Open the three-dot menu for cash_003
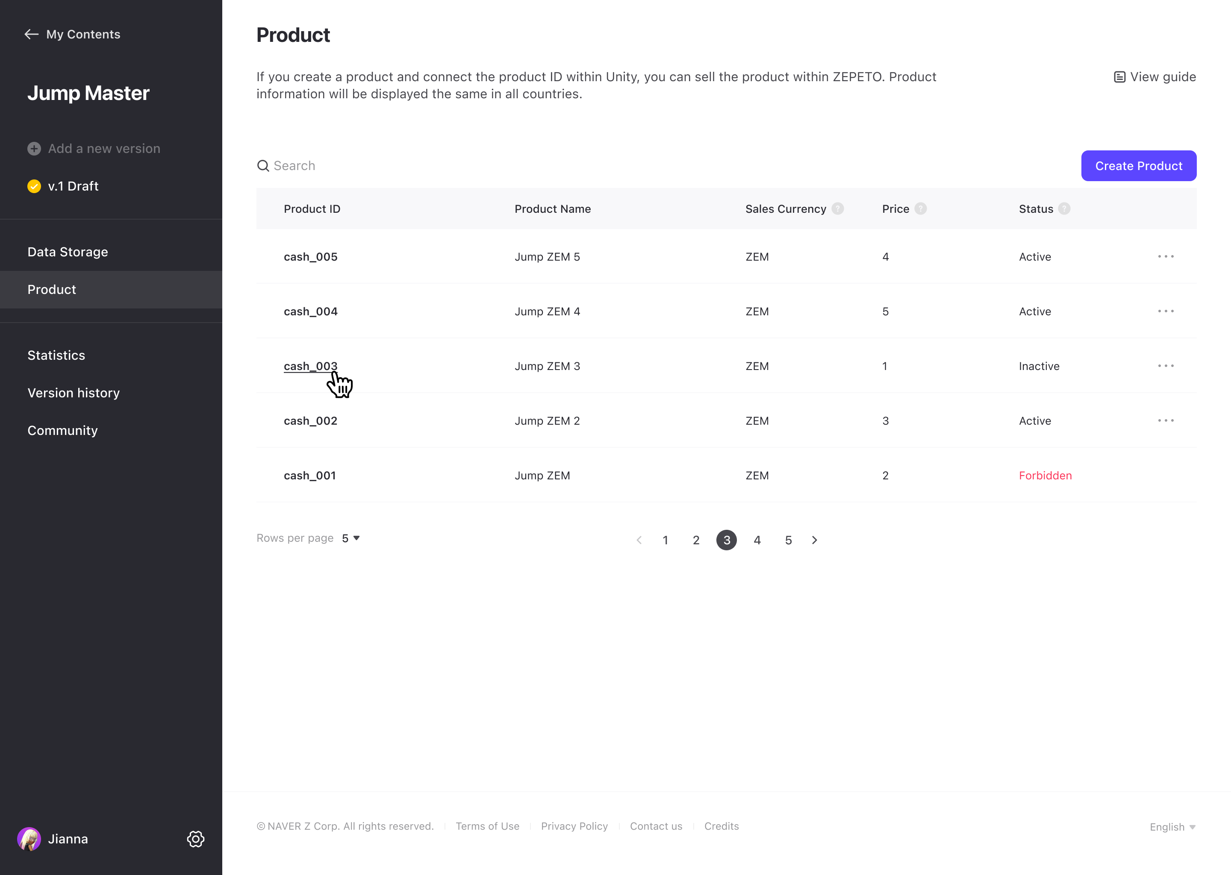The width and height of the screenshot is (1231, 875). (x=1165, y=366)
